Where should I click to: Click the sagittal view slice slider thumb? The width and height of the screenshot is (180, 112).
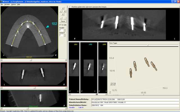point(28,108)
